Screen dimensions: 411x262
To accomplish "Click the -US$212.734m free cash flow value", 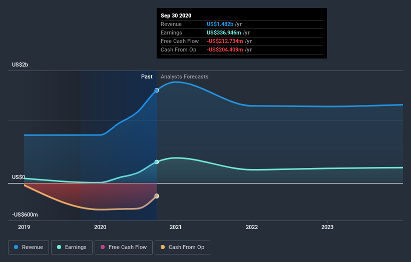I will [x=225, y=41].
